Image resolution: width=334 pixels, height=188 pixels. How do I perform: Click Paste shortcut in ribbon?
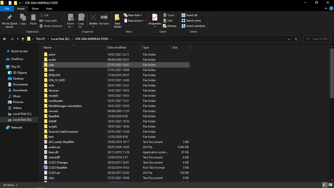[51, 26]
